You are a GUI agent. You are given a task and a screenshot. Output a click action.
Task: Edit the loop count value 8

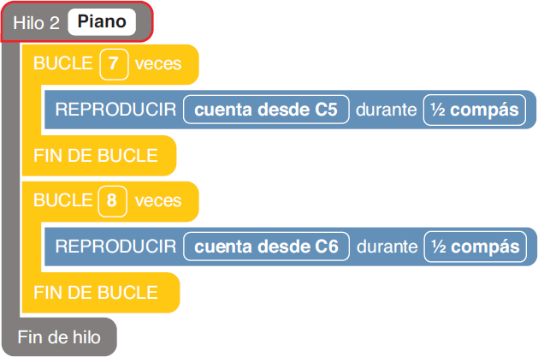pos(113,201)
